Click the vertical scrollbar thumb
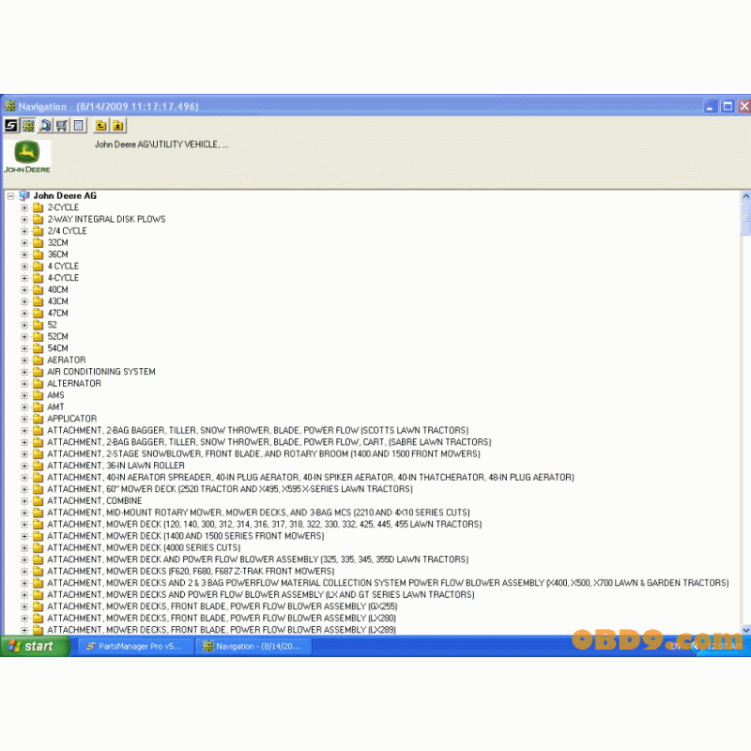 point(745,219)
